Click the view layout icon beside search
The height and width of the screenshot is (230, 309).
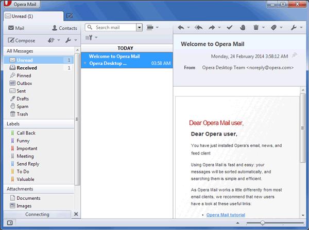tap(150, 27)
